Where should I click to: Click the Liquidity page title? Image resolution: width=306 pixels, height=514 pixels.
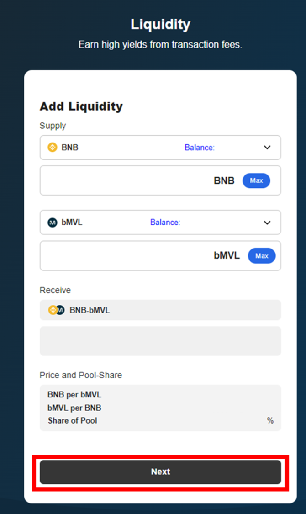160,25
